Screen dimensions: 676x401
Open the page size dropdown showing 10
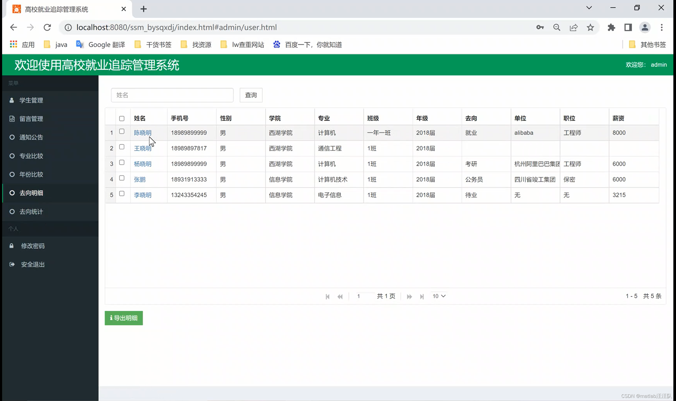click(439, 296)
